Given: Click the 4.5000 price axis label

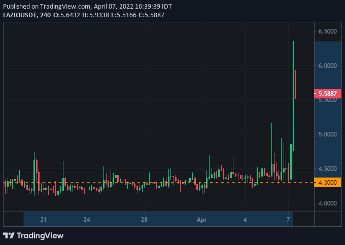Looking at the screenshot, I should (x=328, y=169).
